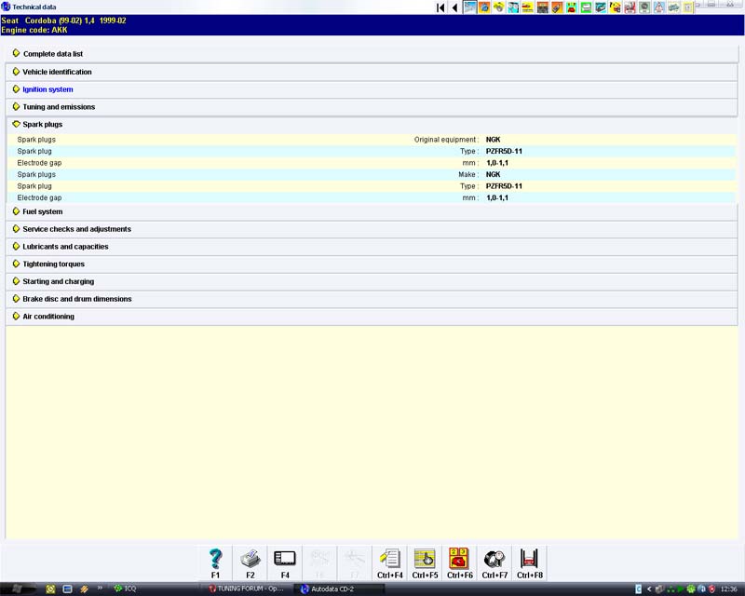Click the F1 help question mark icon
Image resolution: width=745 pixels, height=596 pixels.
click(215, 559)
